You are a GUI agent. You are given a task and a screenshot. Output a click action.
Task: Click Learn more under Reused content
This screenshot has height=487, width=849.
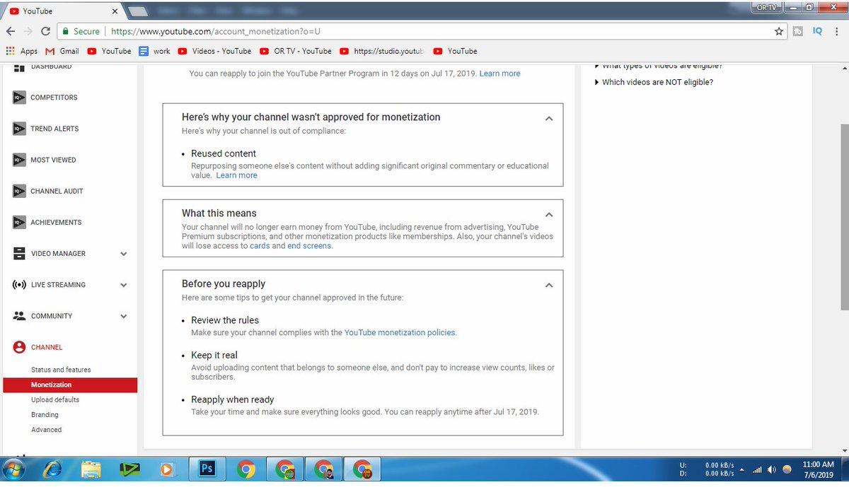pos(236,175)
